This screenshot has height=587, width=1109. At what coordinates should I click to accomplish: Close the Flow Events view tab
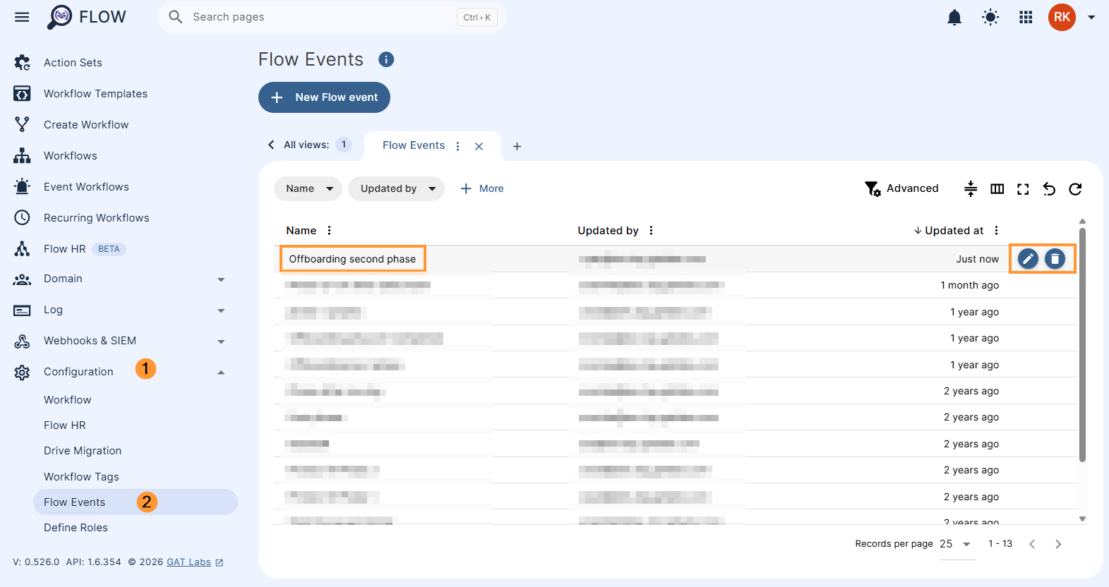click(479, 146)
